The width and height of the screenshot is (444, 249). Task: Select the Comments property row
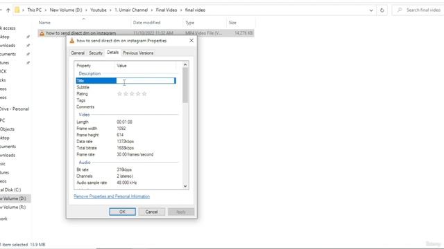point(126,107)
